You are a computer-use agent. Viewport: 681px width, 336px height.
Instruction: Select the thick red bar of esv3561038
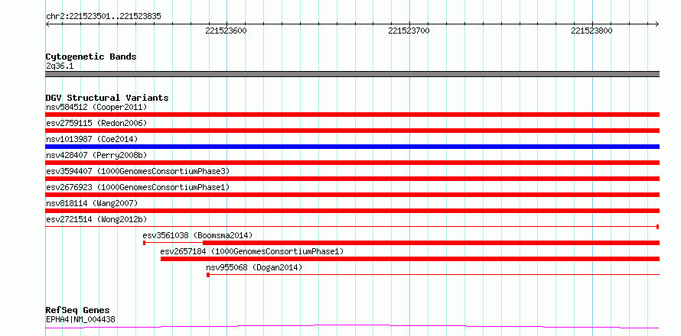click(432, 243)
